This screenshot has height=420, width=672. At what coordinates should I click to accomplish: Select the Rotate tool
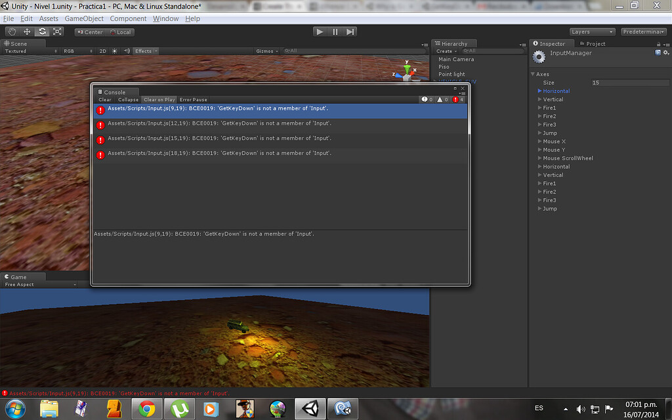[42, 31]
